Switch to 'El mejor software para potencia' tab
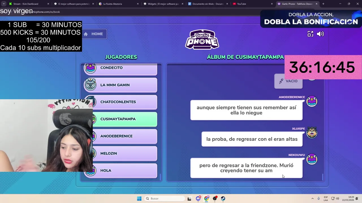Screen dimensions: 362x203 pyautogui.click(x=74, y=4)
